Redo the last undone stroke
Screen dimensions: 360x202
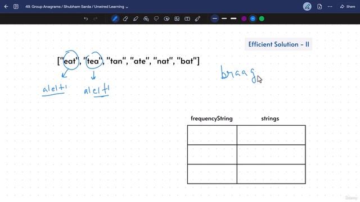point(95,19)
